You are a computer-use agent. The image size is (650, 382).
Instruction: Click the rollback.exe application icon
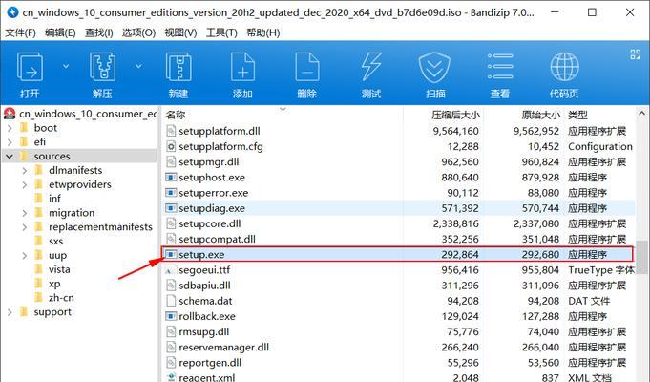pos(171,316)
